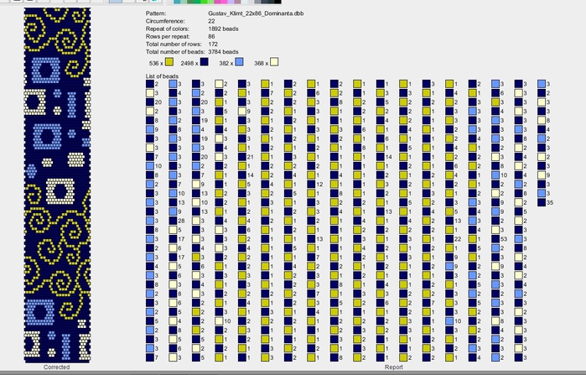This screenshot has width=586, height=375.
Task: Click the Corrected bead pattern preview
Action: click(57, 185)
